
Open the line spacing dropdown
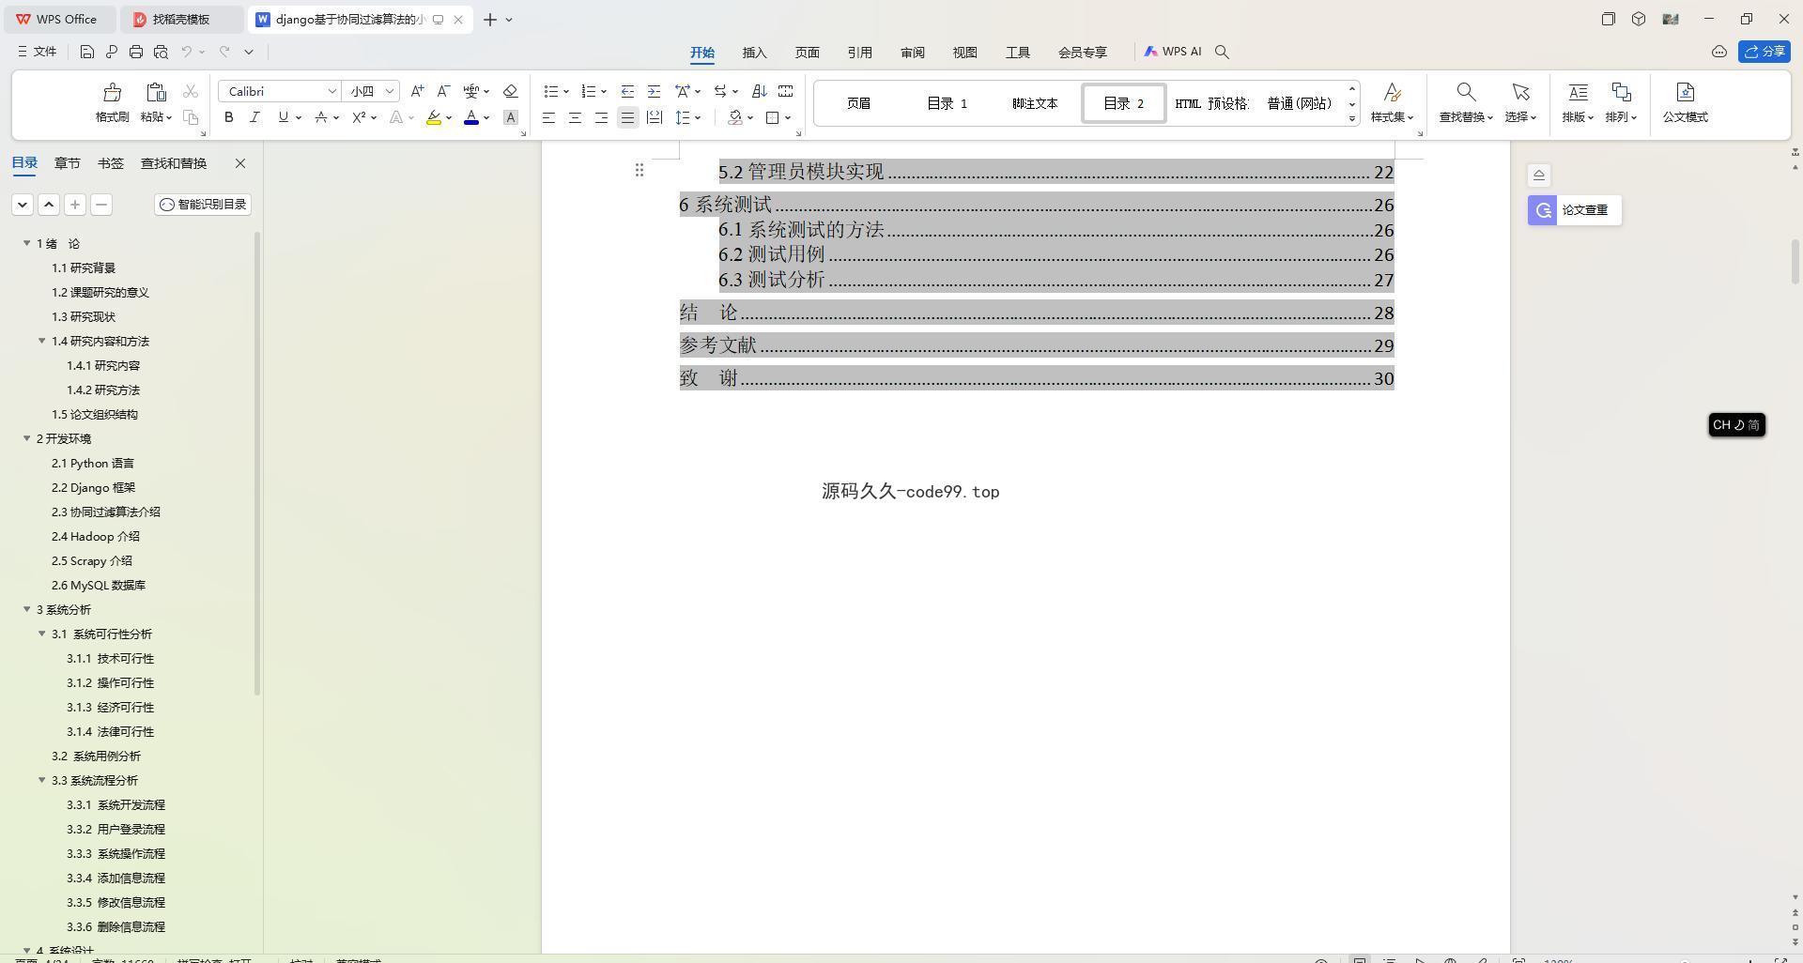tap(698, 117)
